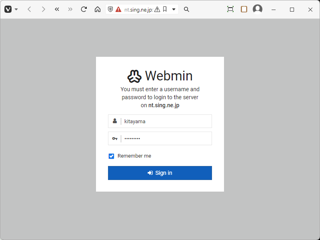This screenshot has width=320, height=240.
Task: Click the capture page icon
Action: [230, 9]
